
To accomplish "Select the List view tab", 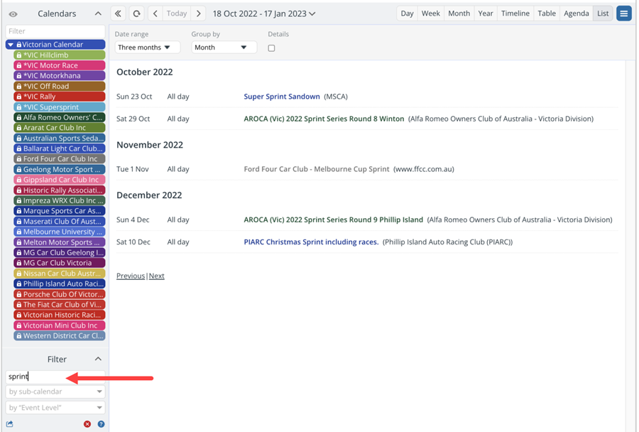I will [x=603, y=13].
